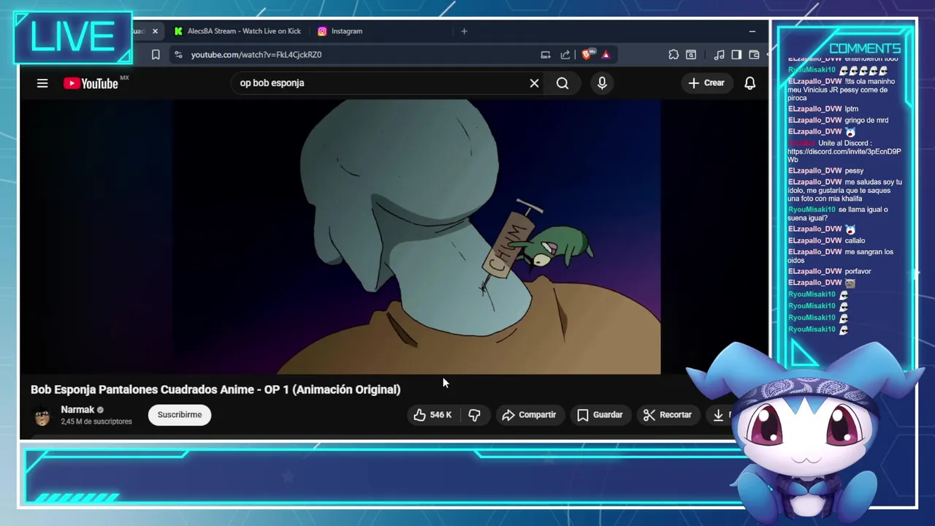Close the first browser tab
The height and width of the screenshot is (526, 935).
pyautogui.click(x=155, y=31)
